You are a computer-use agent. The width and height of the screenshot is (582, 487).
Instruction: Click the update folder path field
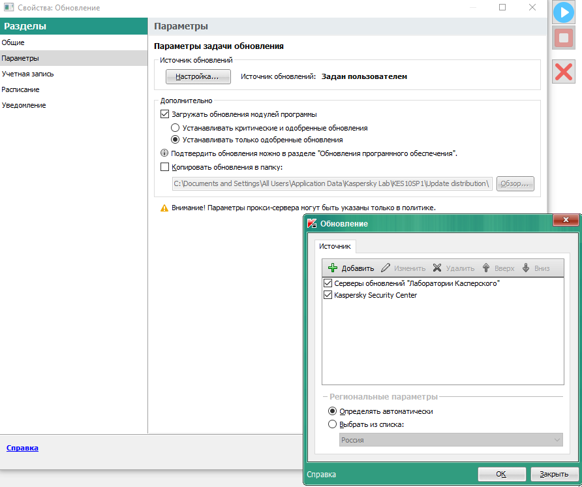[x=331, y=183]
